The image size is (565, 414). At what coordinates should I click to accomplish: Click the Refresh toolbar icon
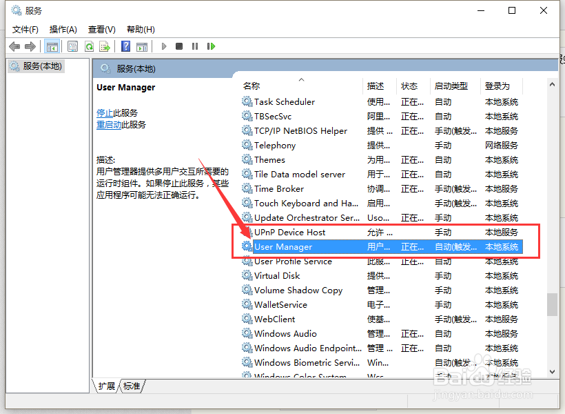click(x=89, y=46)
